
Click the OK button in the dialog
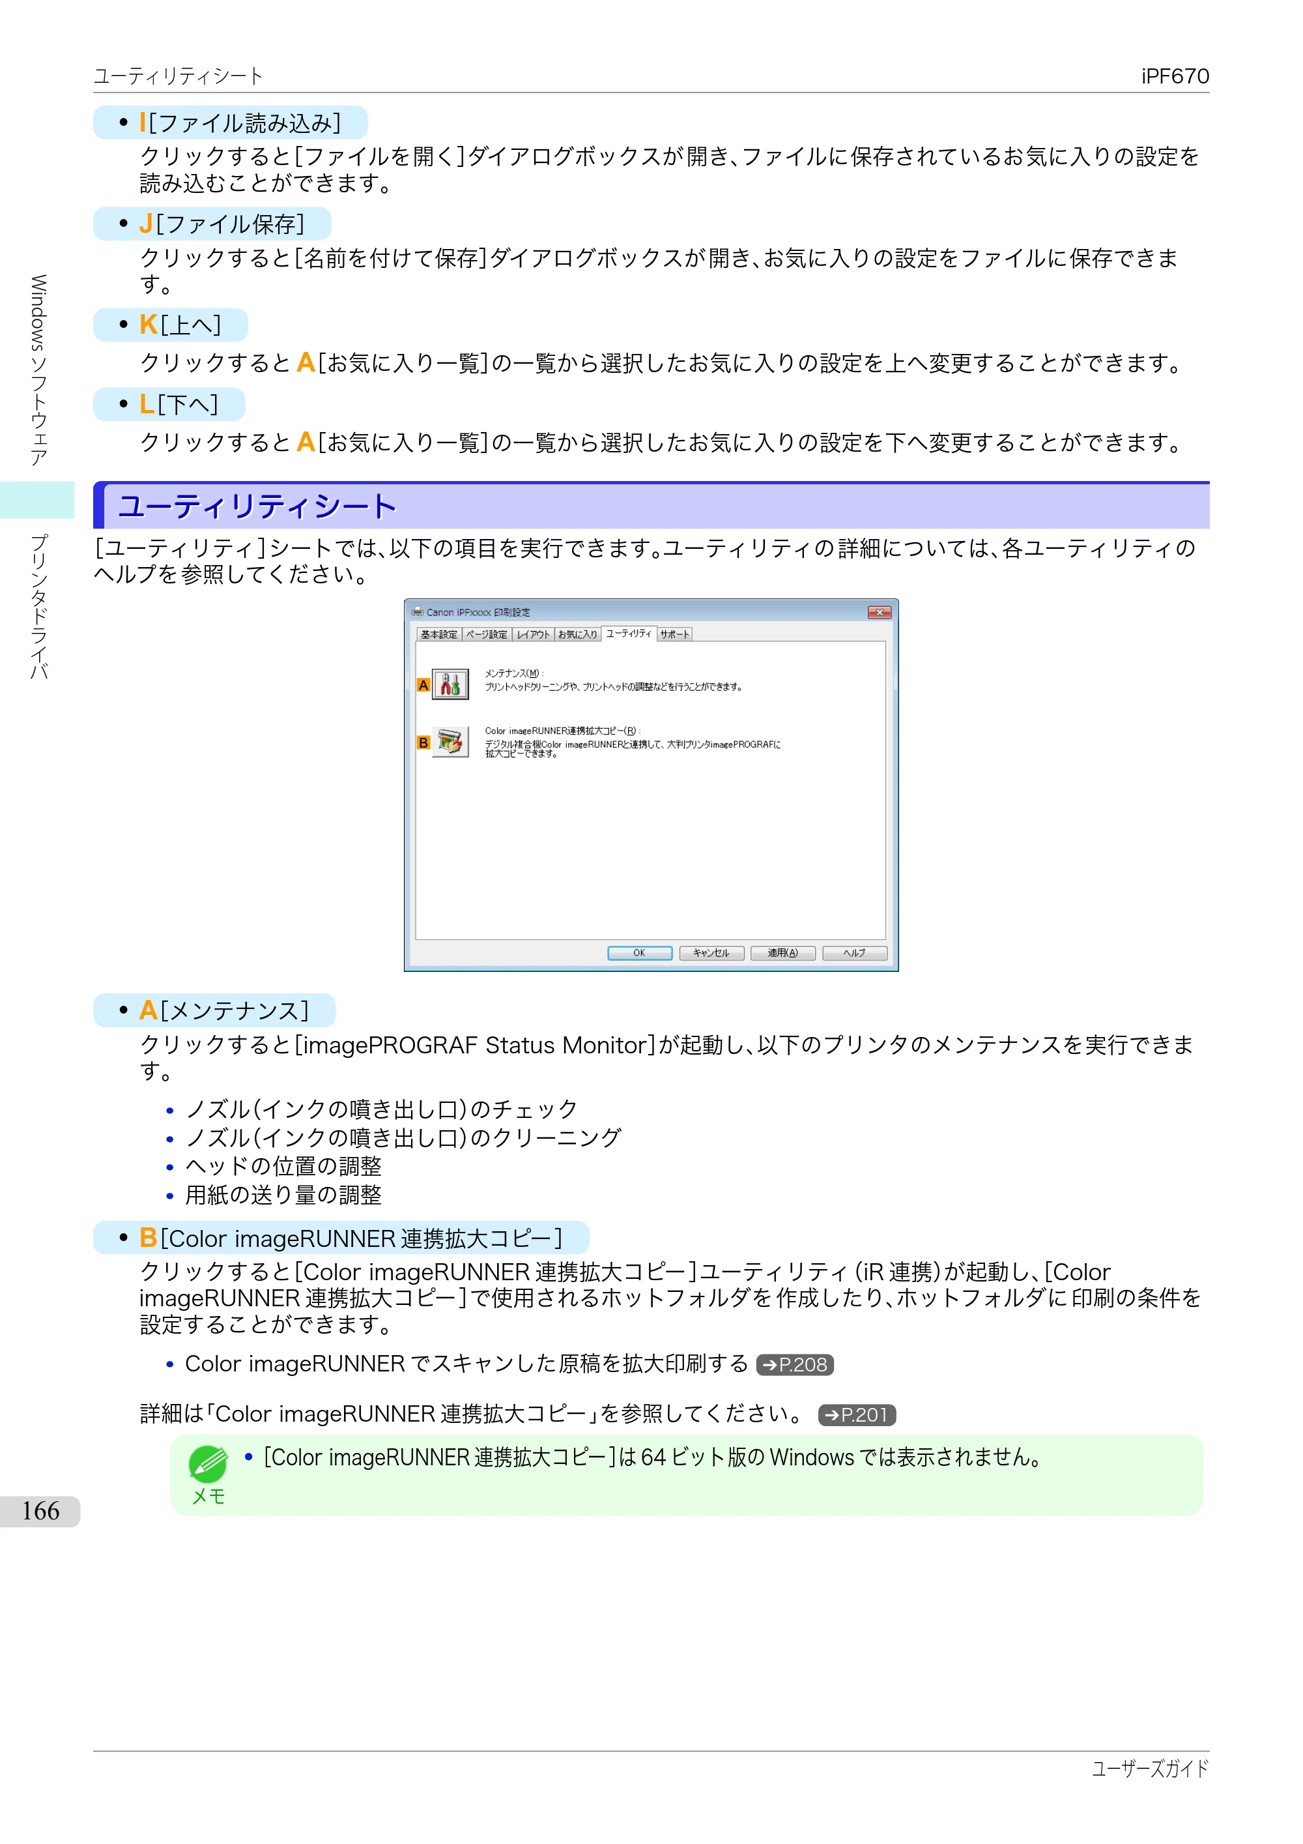pos(640,952)
